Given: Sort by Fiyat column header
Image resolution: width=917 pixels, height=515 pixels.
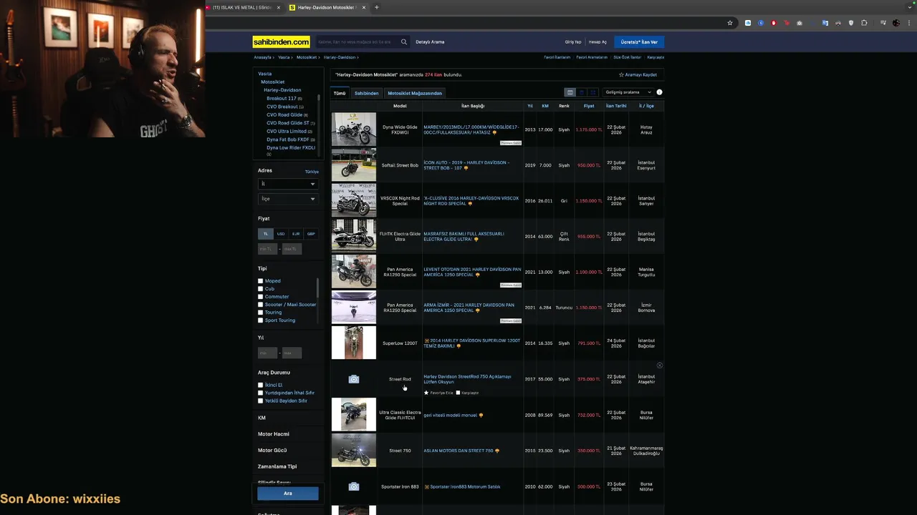Looking at the screenshot, I should pyautogui.click(x=589, y=106).
